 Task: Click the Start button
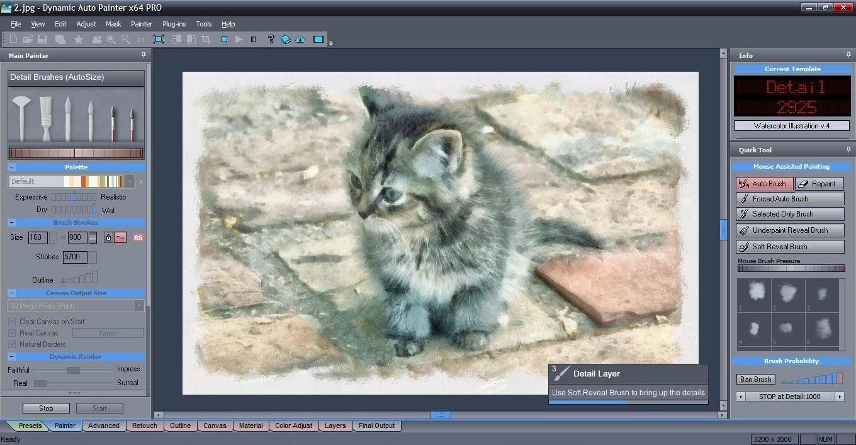tap(99, 408)
